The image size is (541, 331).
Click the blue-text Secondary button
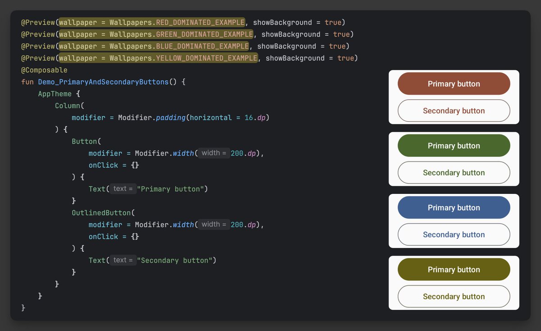[454, 234]
